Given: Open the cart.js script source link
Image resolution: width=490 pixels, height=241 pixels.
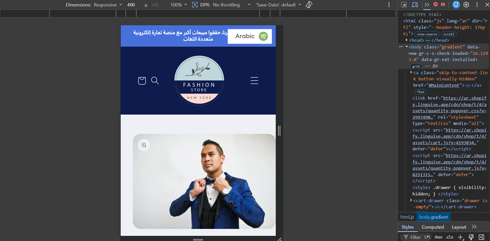Looking at the screenshot, I should 450,137.
